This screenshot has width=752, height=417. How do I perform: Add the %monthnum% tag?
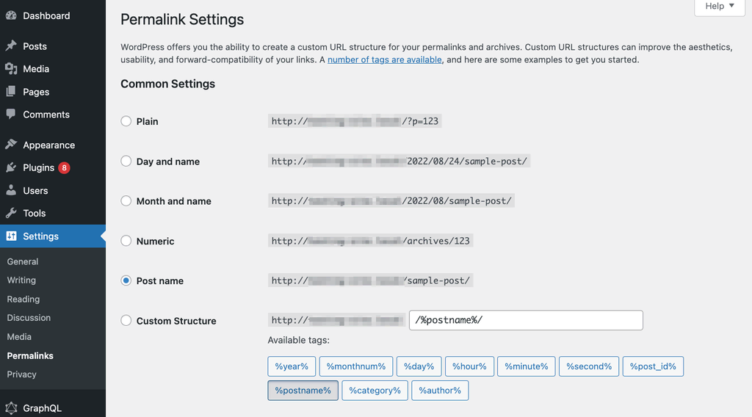click(356, 366)
